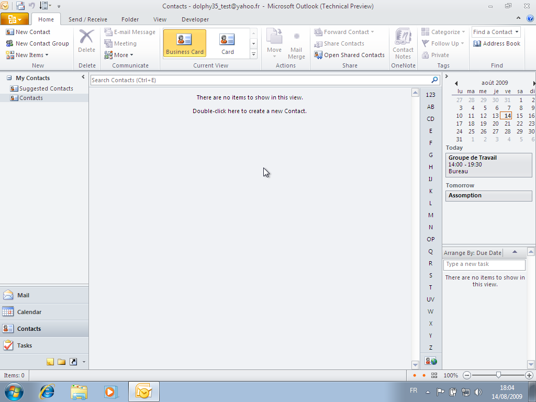Open the Folder ribbon tab
Screen dimensions: 536x402
(130, 19)
